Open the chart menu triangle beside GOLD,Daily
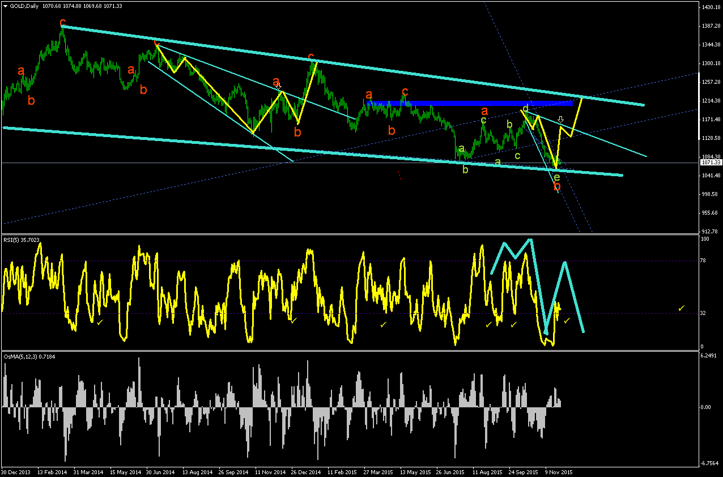723x477 pixels. tap(5, 6)
